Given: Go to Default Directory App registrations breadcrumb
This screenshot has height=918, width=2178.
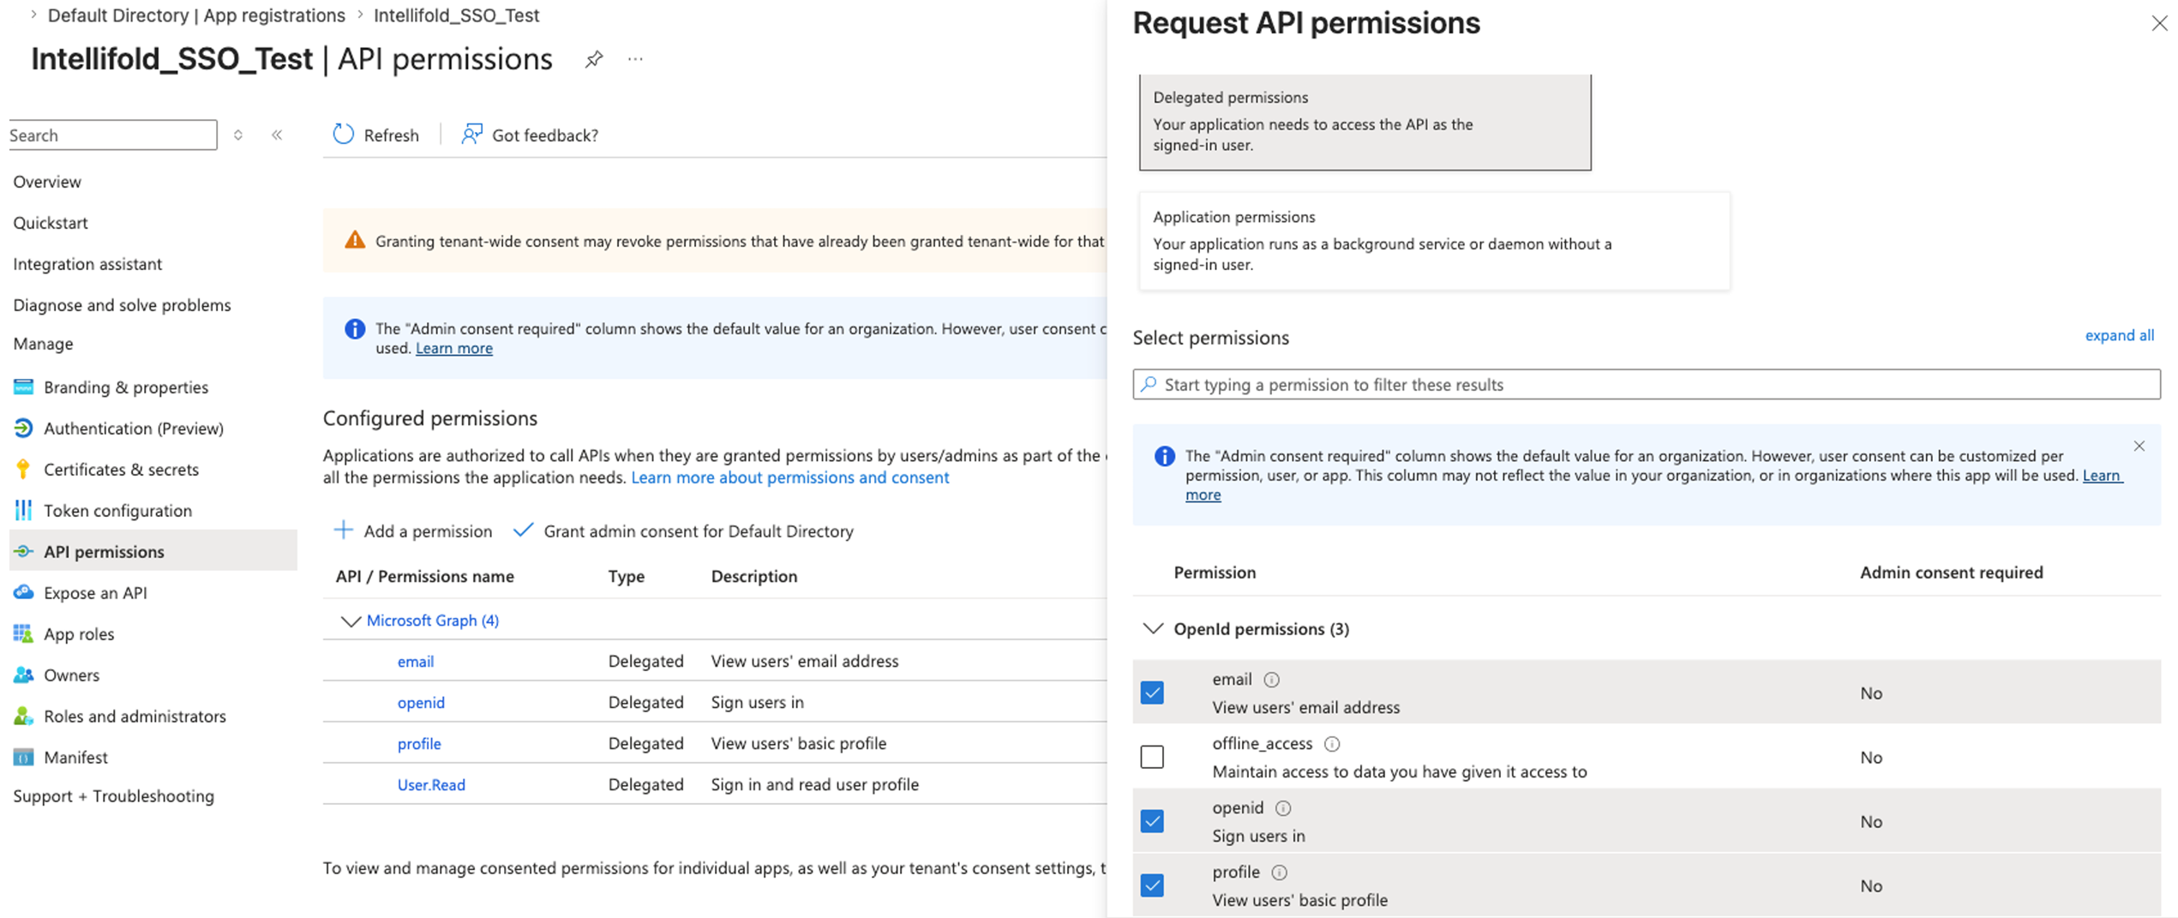Looking at the screenshot, I should tap(196, 15).
